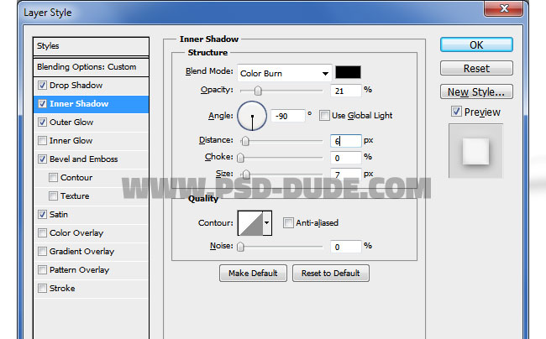Enable the Texture sub-effect checkbox
This screenshot has height=339, width=546.
pos(53,196)
